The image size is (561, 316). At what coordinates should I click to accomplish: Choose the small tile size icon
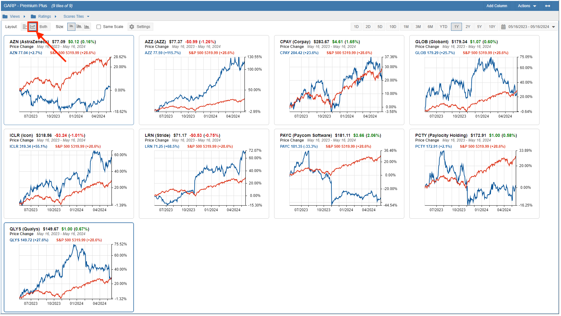click(x=71, y=27)
